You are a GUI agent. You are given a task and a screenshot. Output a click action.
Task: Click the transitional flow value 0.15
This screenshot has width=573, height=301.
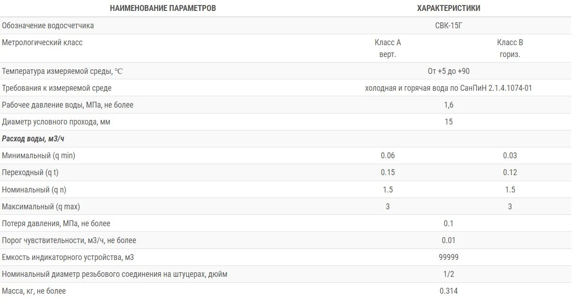click(x=388, y=172)
